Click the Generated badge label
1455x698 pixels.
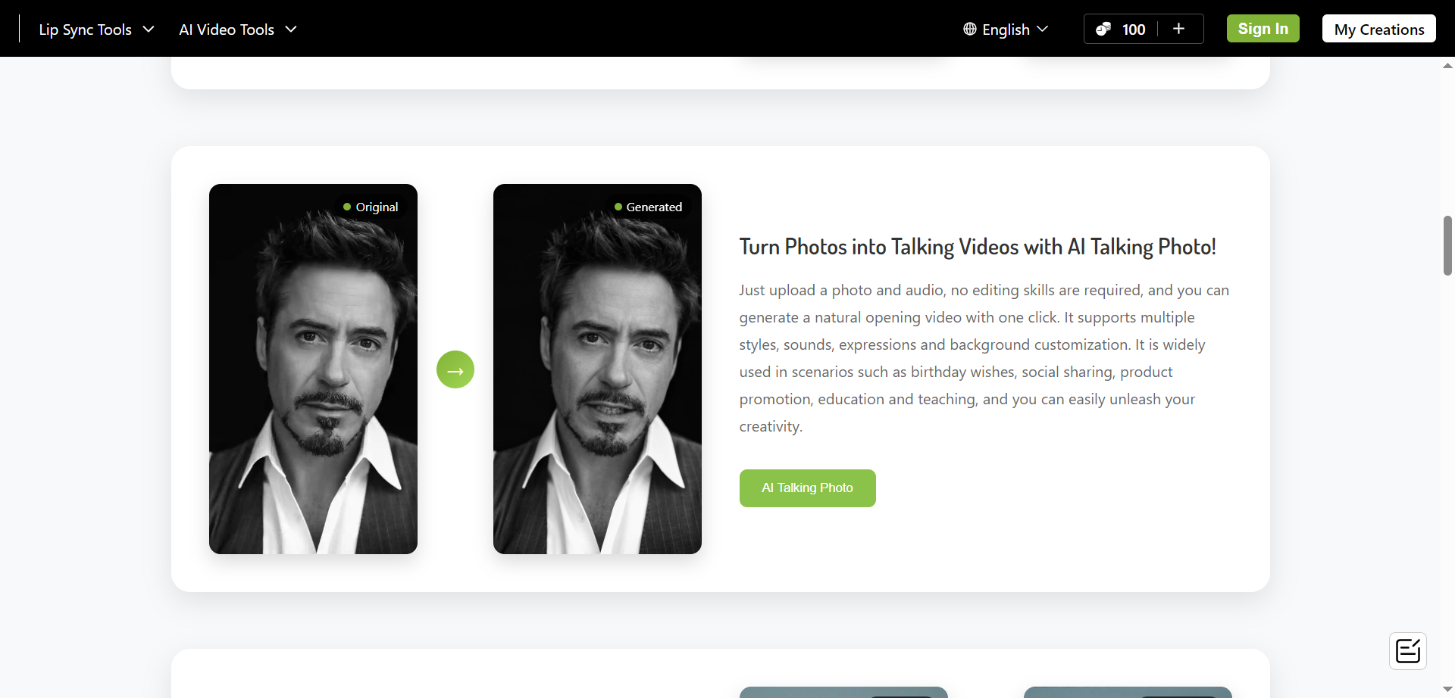coord(649,207)
